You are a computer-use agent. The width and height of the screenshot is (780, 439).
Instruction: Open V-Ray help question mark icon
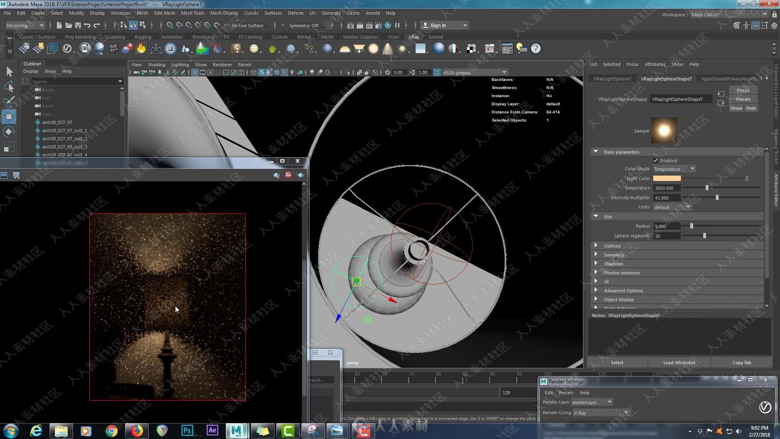coord(536,49)
